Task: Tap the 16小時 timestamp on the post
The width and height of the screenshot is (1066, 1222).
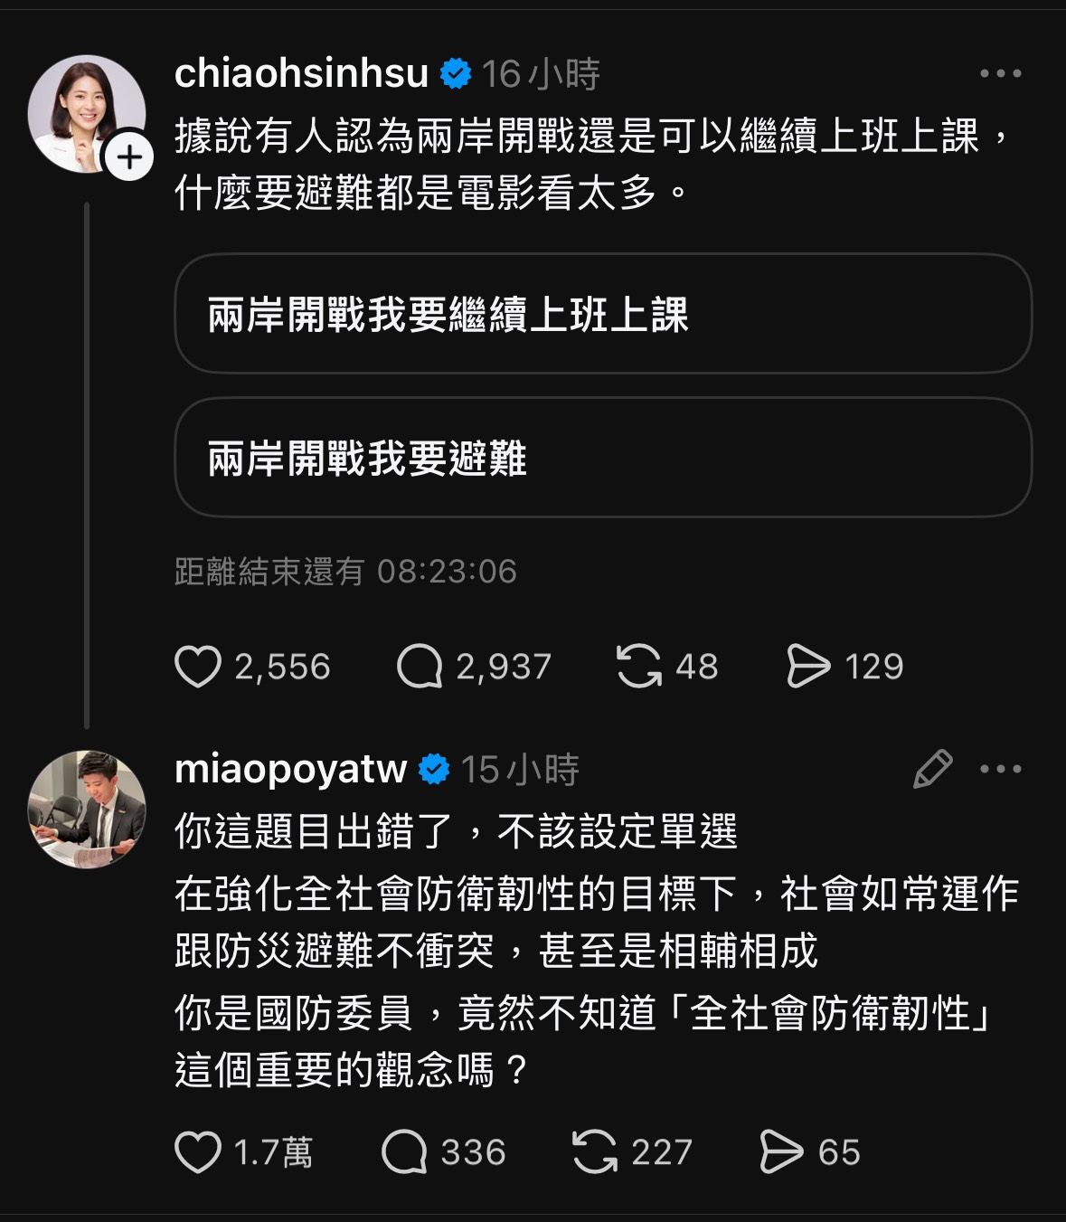Action: tap(541, 74)
